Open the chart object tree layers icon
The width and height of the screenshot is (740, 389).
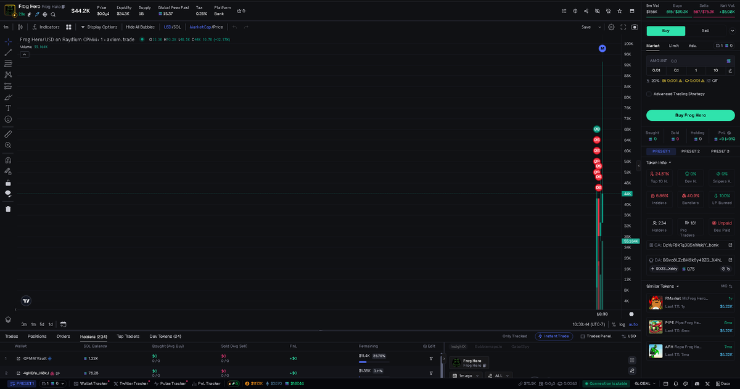(8, 319)
